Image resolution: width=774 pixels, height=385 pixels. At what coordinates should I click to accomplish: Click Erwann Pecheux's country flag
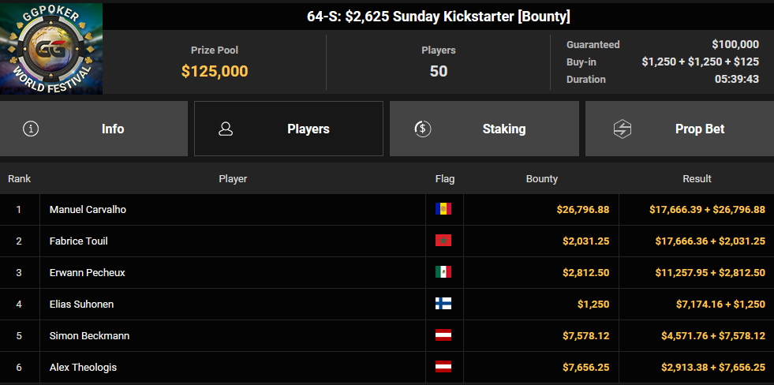[x=443, y=272]
